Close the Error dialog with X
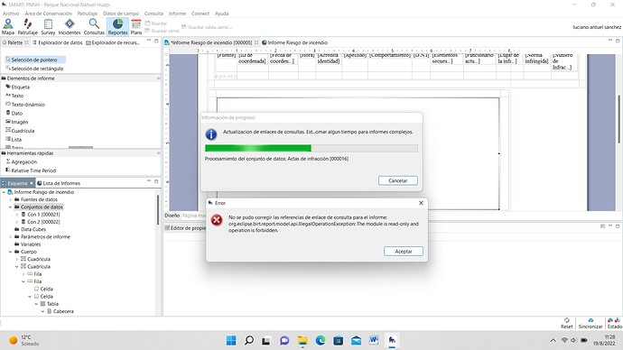 [421, 203]
